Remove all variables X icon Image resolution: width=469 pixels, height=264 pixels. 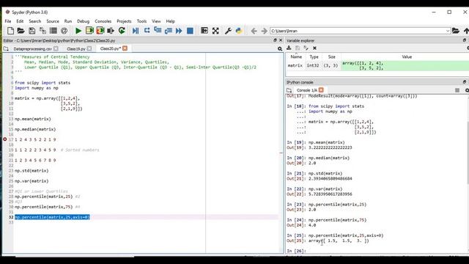314,48
